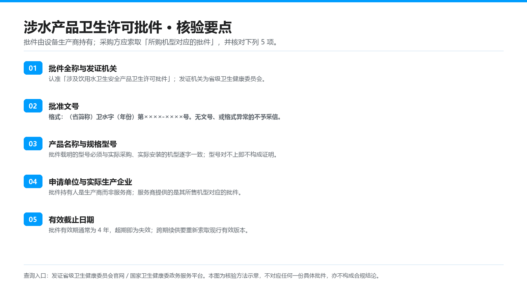Screen dimensions: 527x296
Task: Select the heading 有效截止日期
Action: click(x=71, y=220)
